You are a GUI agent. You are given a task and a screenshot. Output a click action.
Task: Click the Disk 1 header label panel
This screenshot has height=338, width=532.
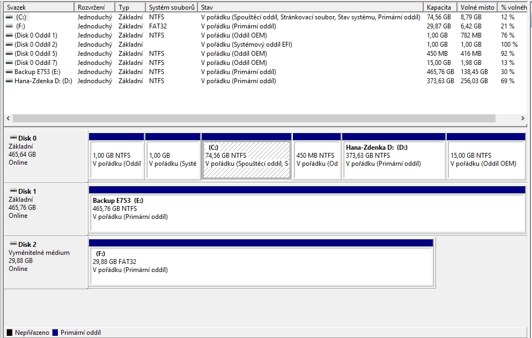46,209
